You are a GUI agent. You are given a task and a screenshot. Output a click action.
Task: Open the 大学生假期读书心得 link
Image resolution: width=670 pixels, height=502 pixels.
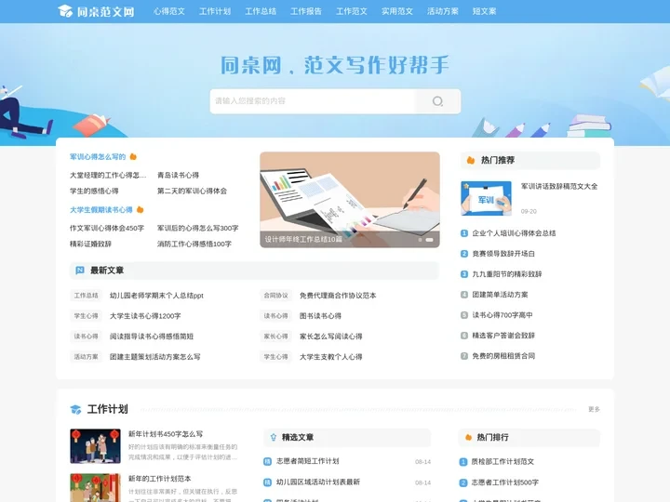pos(101,209)
